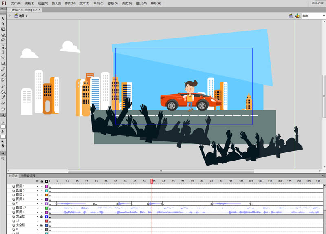Toggle outline mode square for 图层 17

tap(46, 208)
